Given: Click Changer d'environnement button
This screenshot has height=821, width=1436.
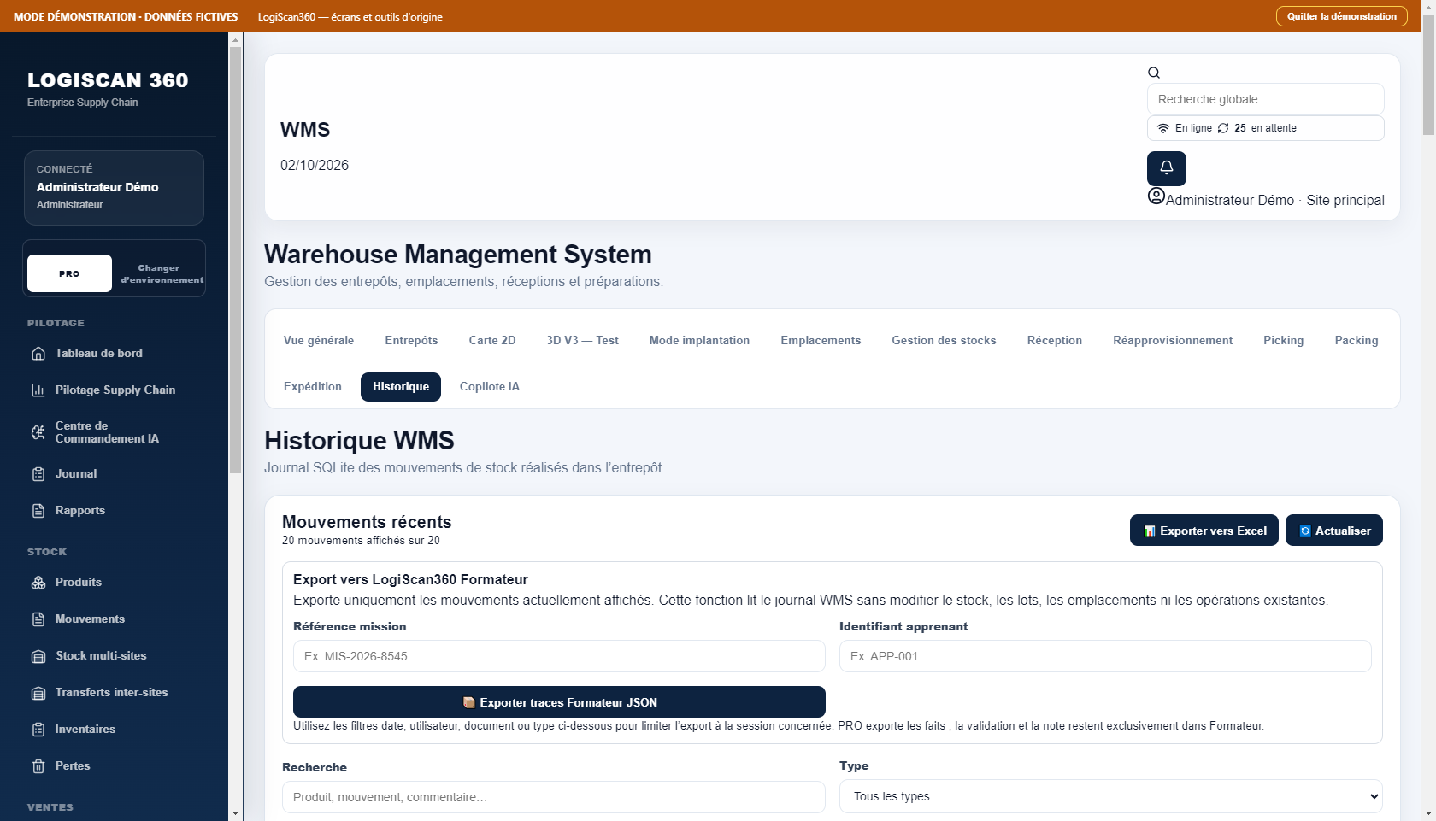Looking at the screenshot, I should [162, 273].
